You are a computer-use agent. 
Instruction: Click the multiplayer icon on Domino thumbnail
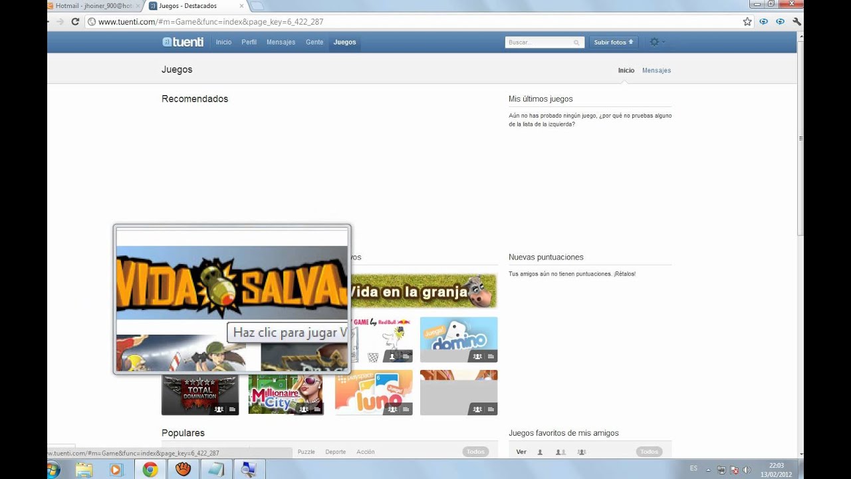(x=477, y=357)
